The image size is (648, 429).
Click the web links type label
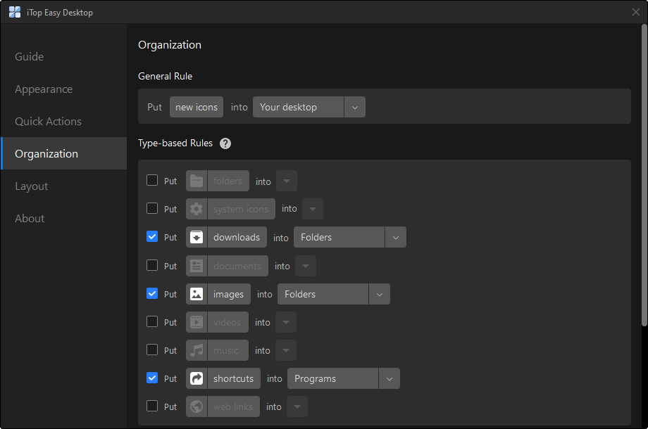pyautogui.click(x=233, y=406)
